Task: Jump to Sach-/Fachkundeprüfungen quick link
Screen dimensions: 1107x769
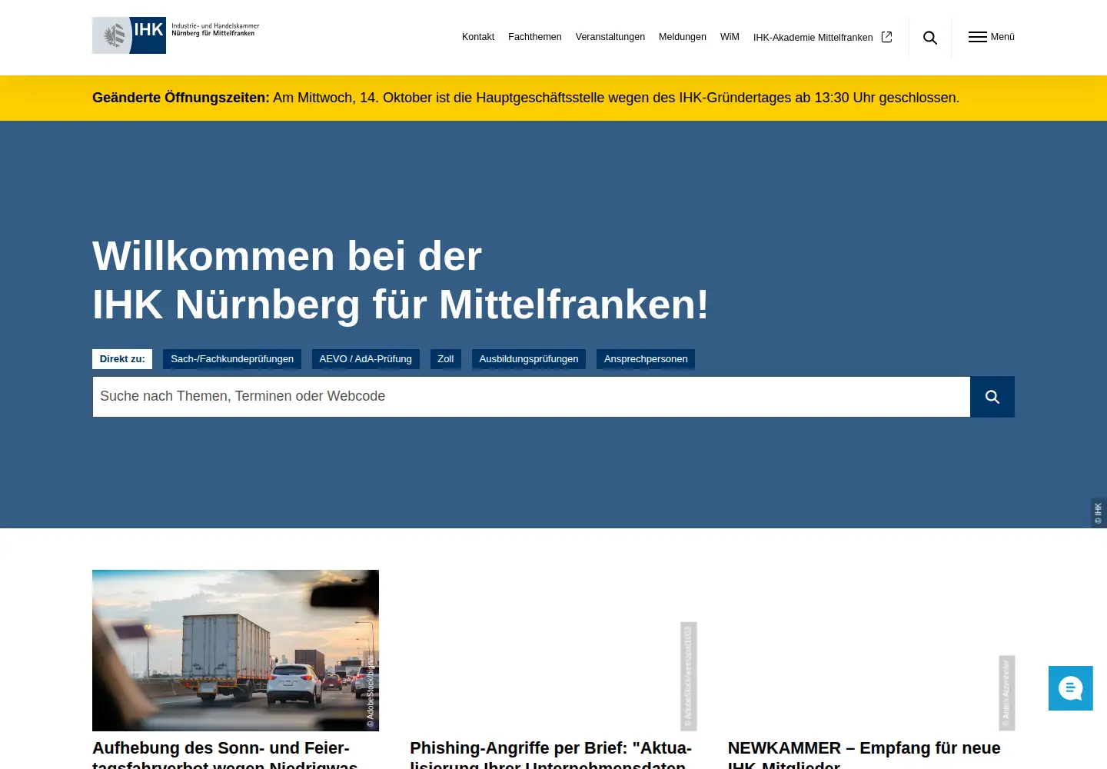Action: coord(232,359)
